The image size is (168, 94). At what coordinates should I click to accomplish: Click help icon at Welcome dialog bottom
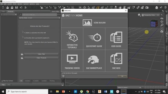[x=63, y=76]
